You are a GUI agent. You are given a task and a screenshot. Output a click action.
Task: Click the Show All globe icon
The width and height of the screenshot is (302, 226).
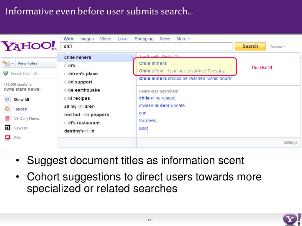7,99
